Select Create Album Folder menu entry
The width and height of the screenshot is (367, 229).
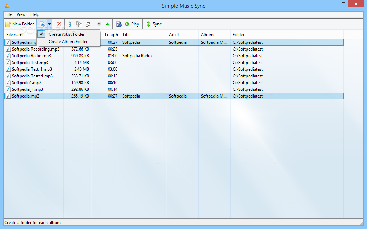pyautogui.click(x=68, y=42)
